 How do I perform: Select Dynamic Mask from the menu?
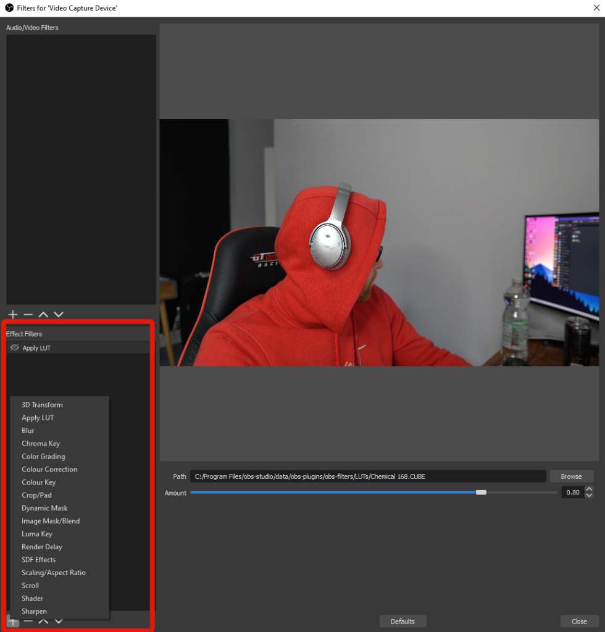[x=44, y=508]
